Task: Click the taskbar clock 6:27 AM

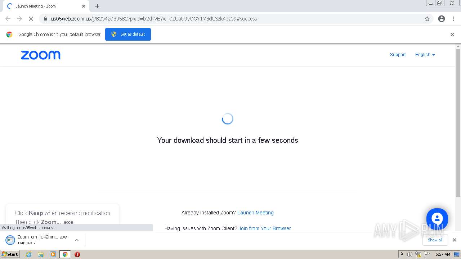Action: pyautogui.click(x=443, y=254)
